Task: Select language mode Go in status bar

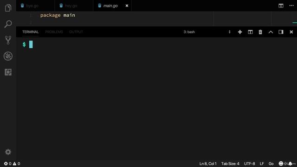Action: tap(271, 164)
